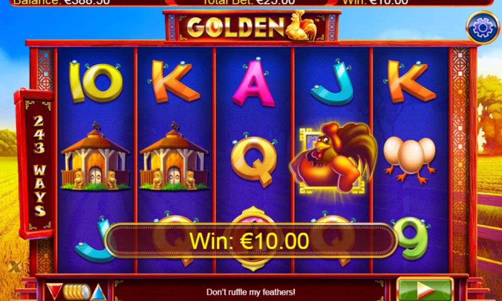Screen dimensions: 502x301
Task: Click the blue J symbol in top row
Action: (333, 83)
